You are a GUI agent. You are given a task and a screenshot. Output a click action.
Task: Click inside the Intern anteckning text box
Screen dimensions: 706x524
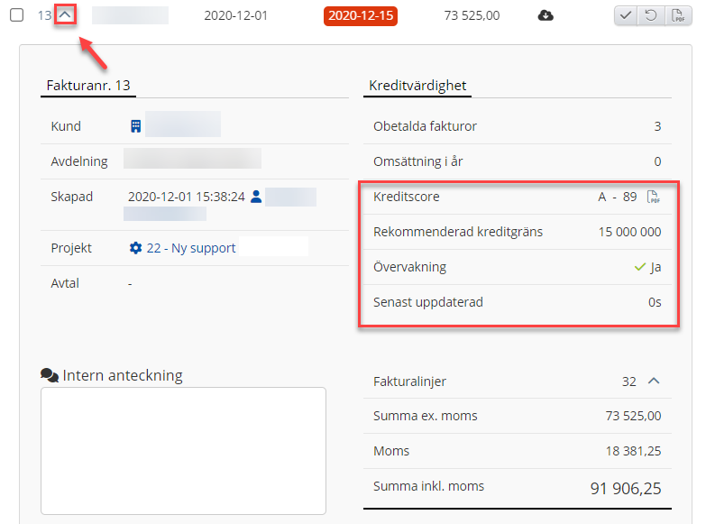183,450
